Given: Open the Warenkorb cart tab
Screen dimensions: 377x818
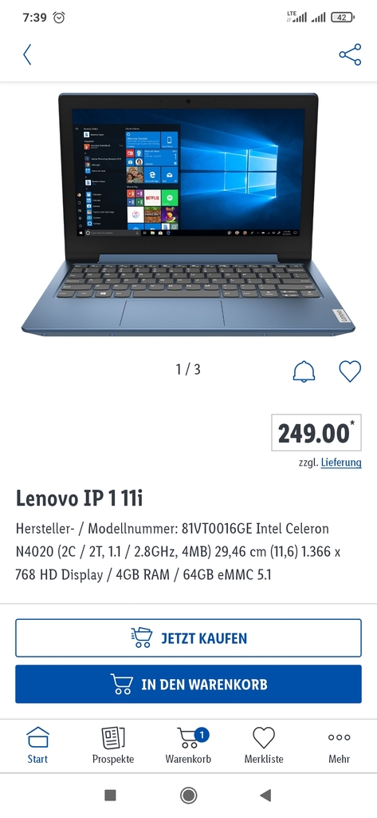Looking at the screenshot, I should pyautogui.click(x=188, y=745).
